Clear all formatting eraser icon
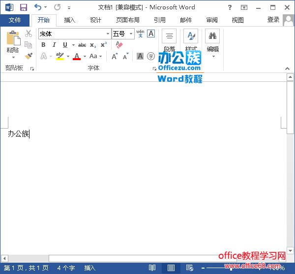The image size is (295, 274). [x=119, y=45]
